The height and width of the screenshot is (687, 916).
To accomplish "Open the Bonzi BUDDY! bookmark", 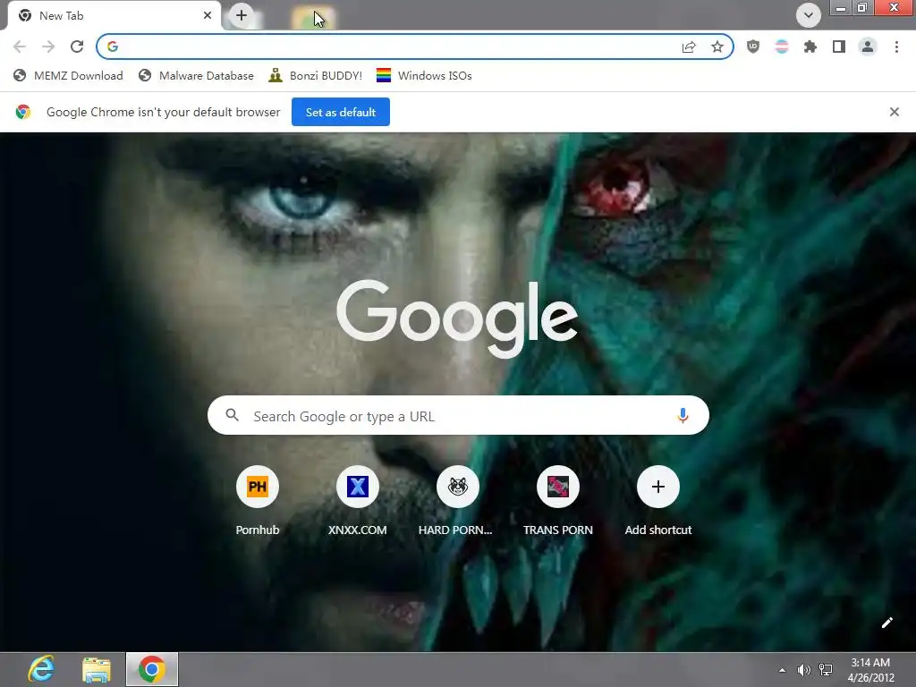I will [x=316, y=75].
